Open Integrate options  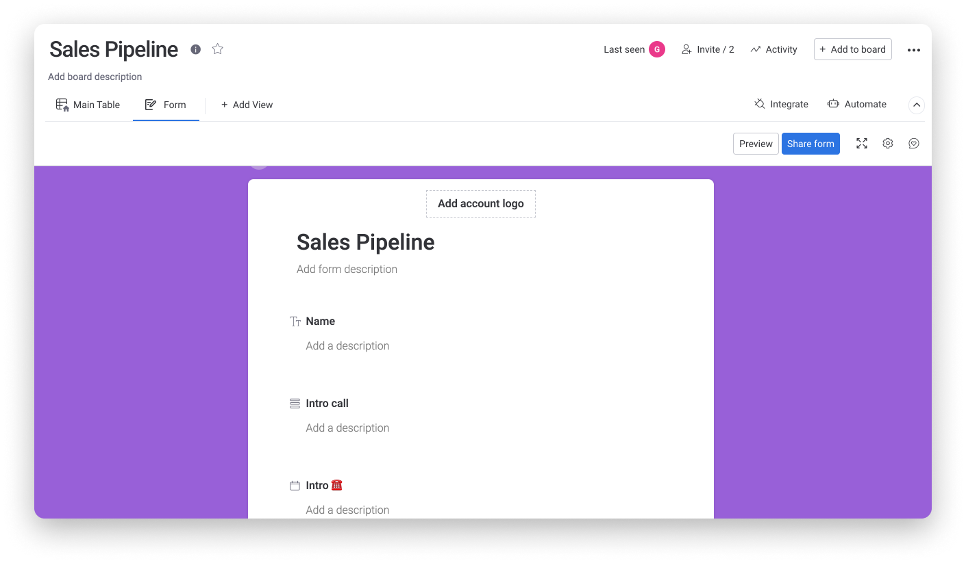coord(781,104)
